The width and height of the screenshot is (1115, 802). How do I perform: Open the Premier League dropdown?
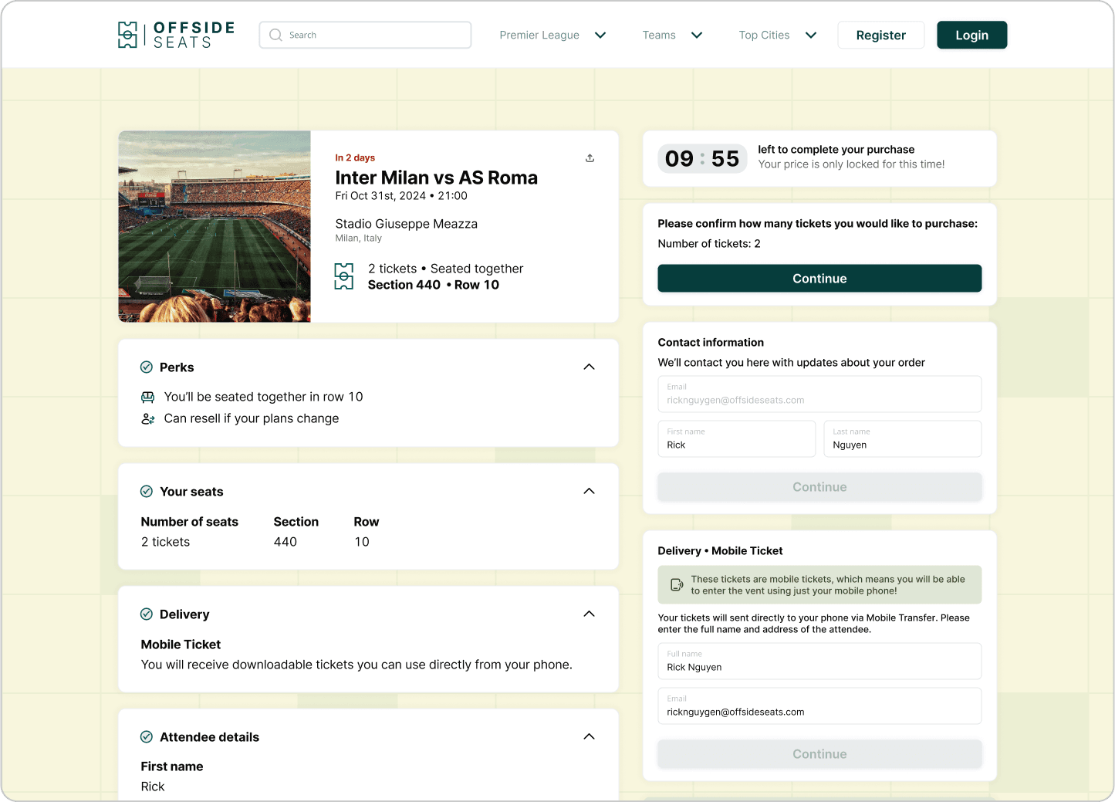coord(552,35)
